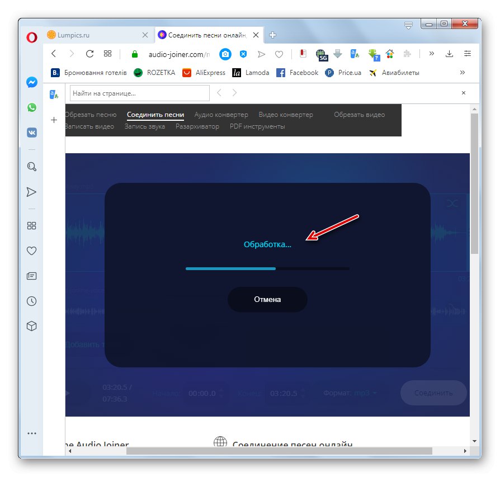500x477 pixels.
Task: Send page to My Flow toolbar icon
Action: coord(261,54)
